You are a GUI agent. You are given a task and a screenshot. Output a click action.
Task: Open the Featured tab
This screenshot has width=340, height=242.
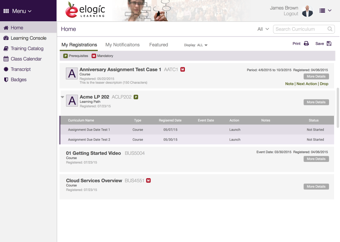[x=158, y=45]
